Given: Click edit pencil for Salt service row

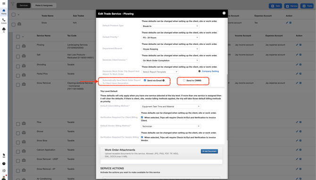Looking at the screenshot, I should (297, 55).
